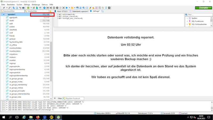
Task: Expand the SQL-Funktionen helper node
Action: [187, 21]
